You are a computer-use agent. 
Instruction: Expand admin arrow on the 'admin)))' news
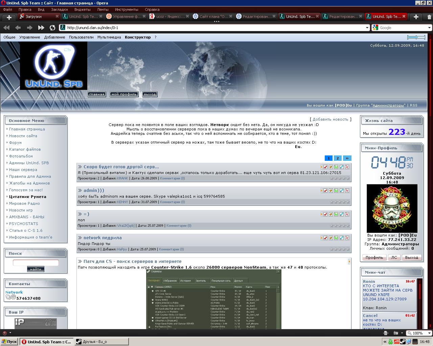(x=321, y=191)
